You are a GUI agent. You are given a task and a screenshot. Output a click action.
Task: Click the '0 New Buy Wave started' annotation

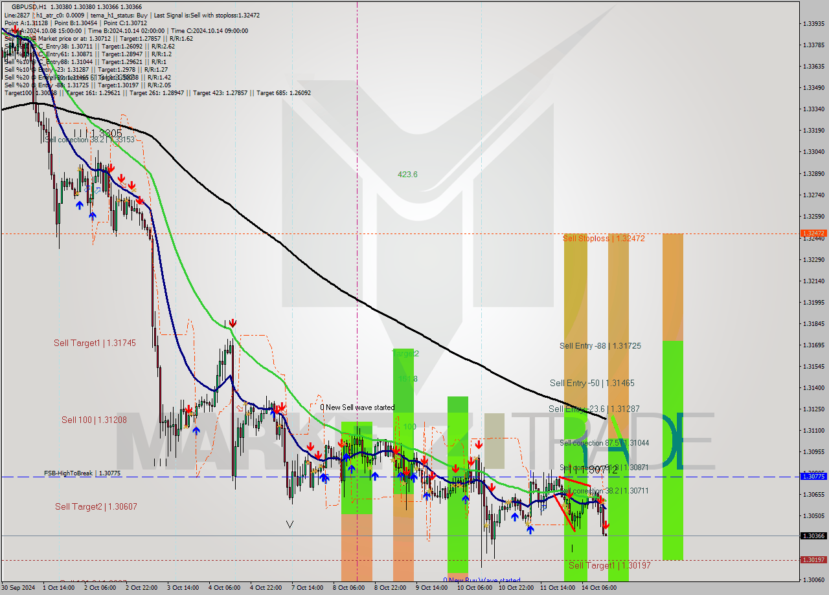482,581
